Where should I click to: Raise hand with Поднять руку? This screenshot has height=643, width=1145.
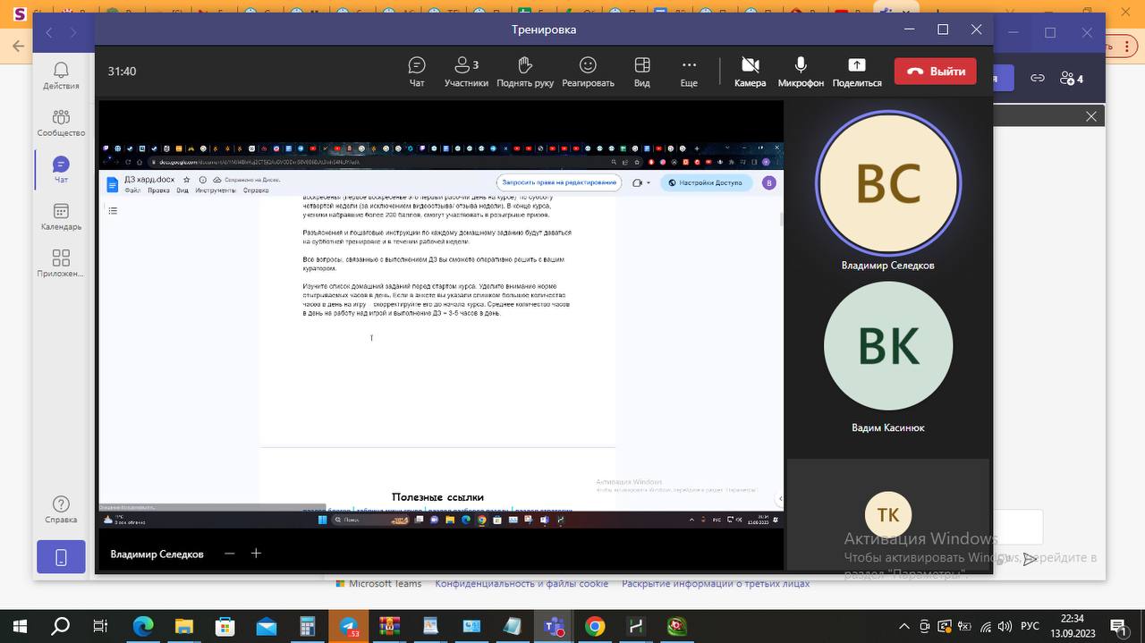click(x=525, y=72)
